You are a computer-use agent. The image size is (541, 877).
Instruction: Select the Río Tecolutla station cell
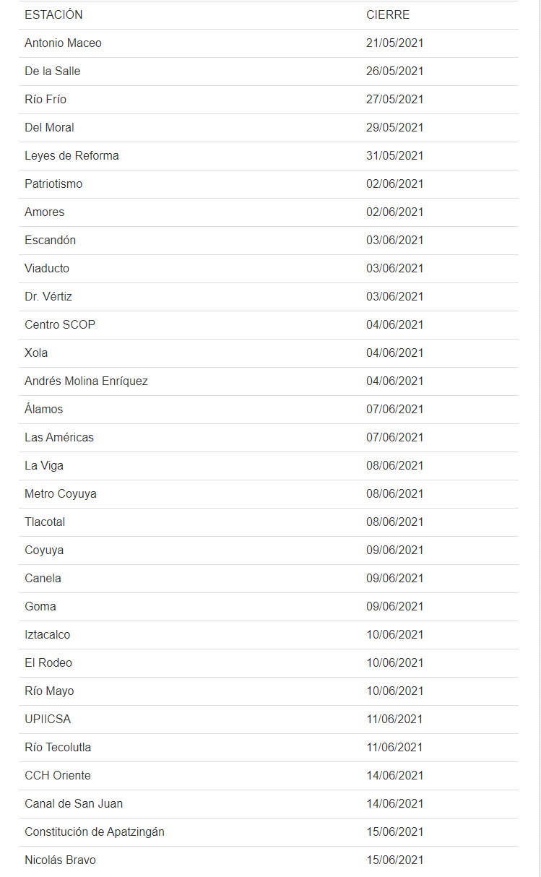tap(58, 747)
